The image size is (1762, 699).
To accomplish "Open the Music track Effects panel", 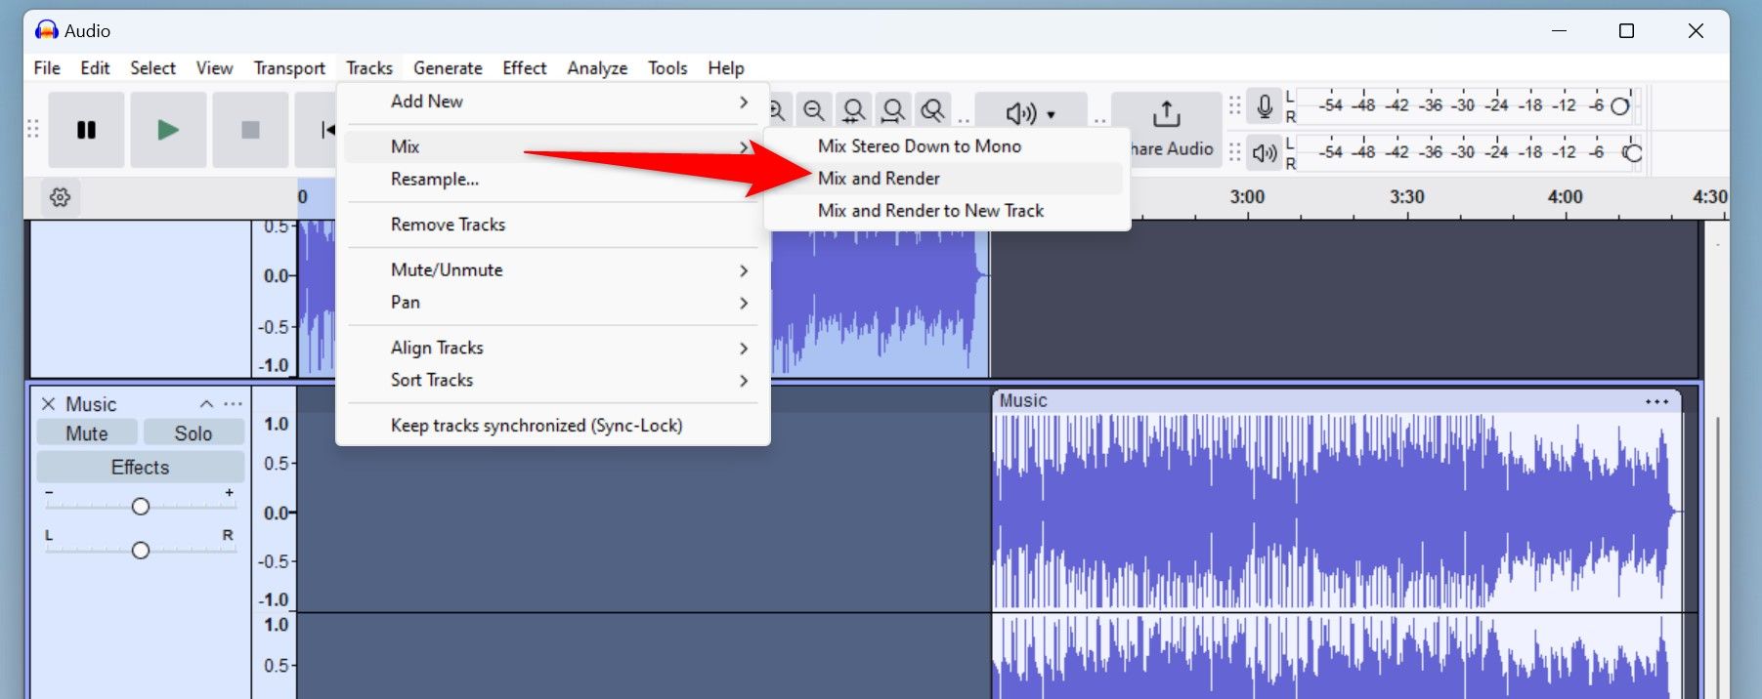I will pyautogui.click(x=140, y=468).
